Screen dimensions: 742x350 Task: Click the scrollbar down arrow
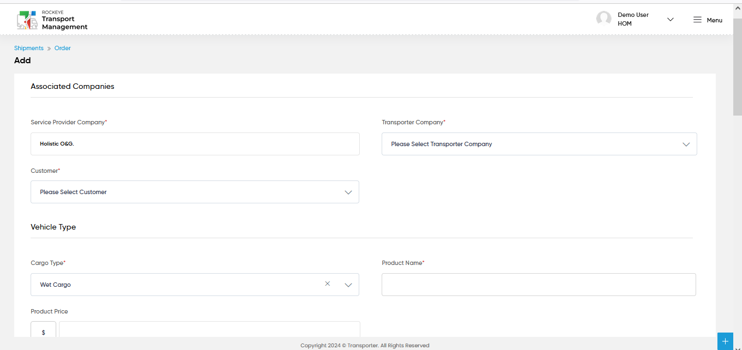pyautogui.click(x=737, y=347)
